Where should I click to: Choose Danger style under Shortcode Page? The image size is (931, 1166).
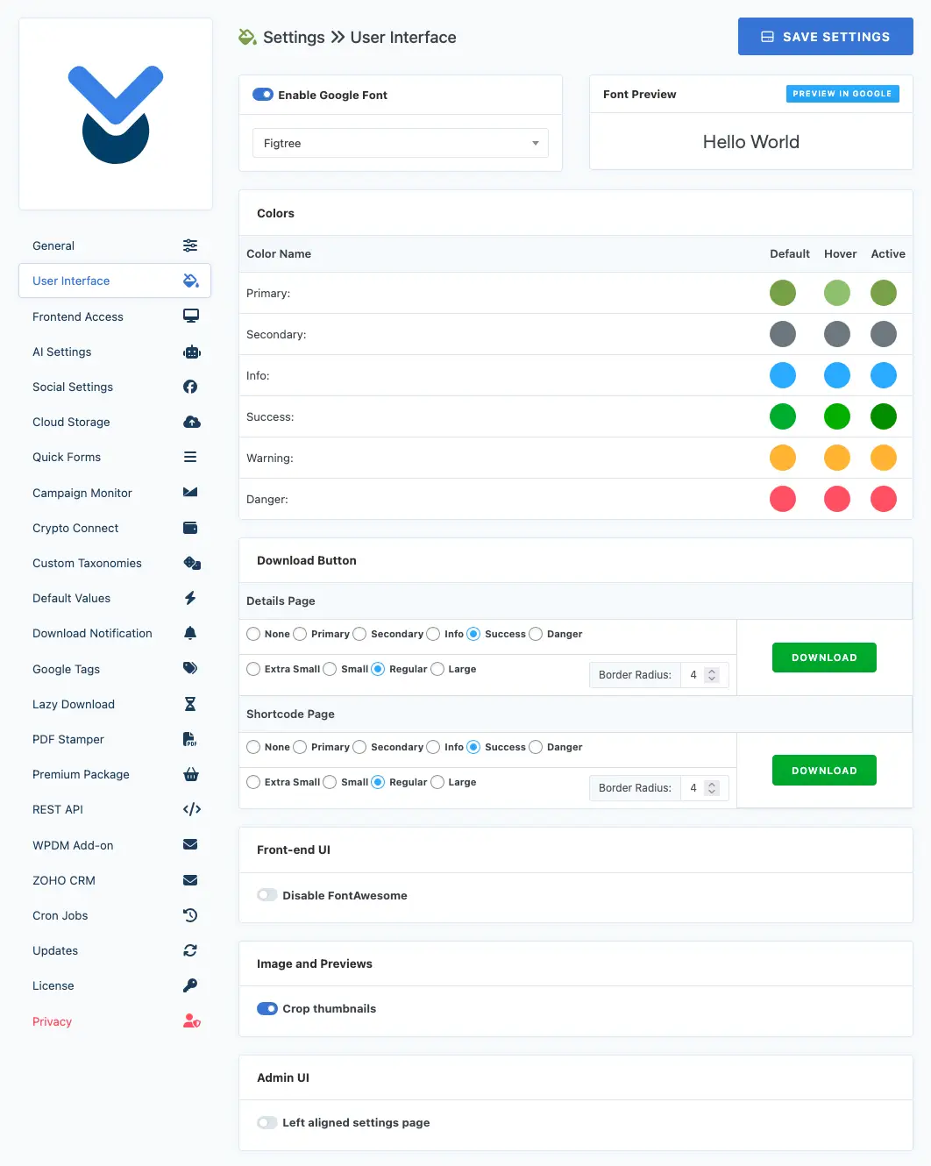[536, 747]
